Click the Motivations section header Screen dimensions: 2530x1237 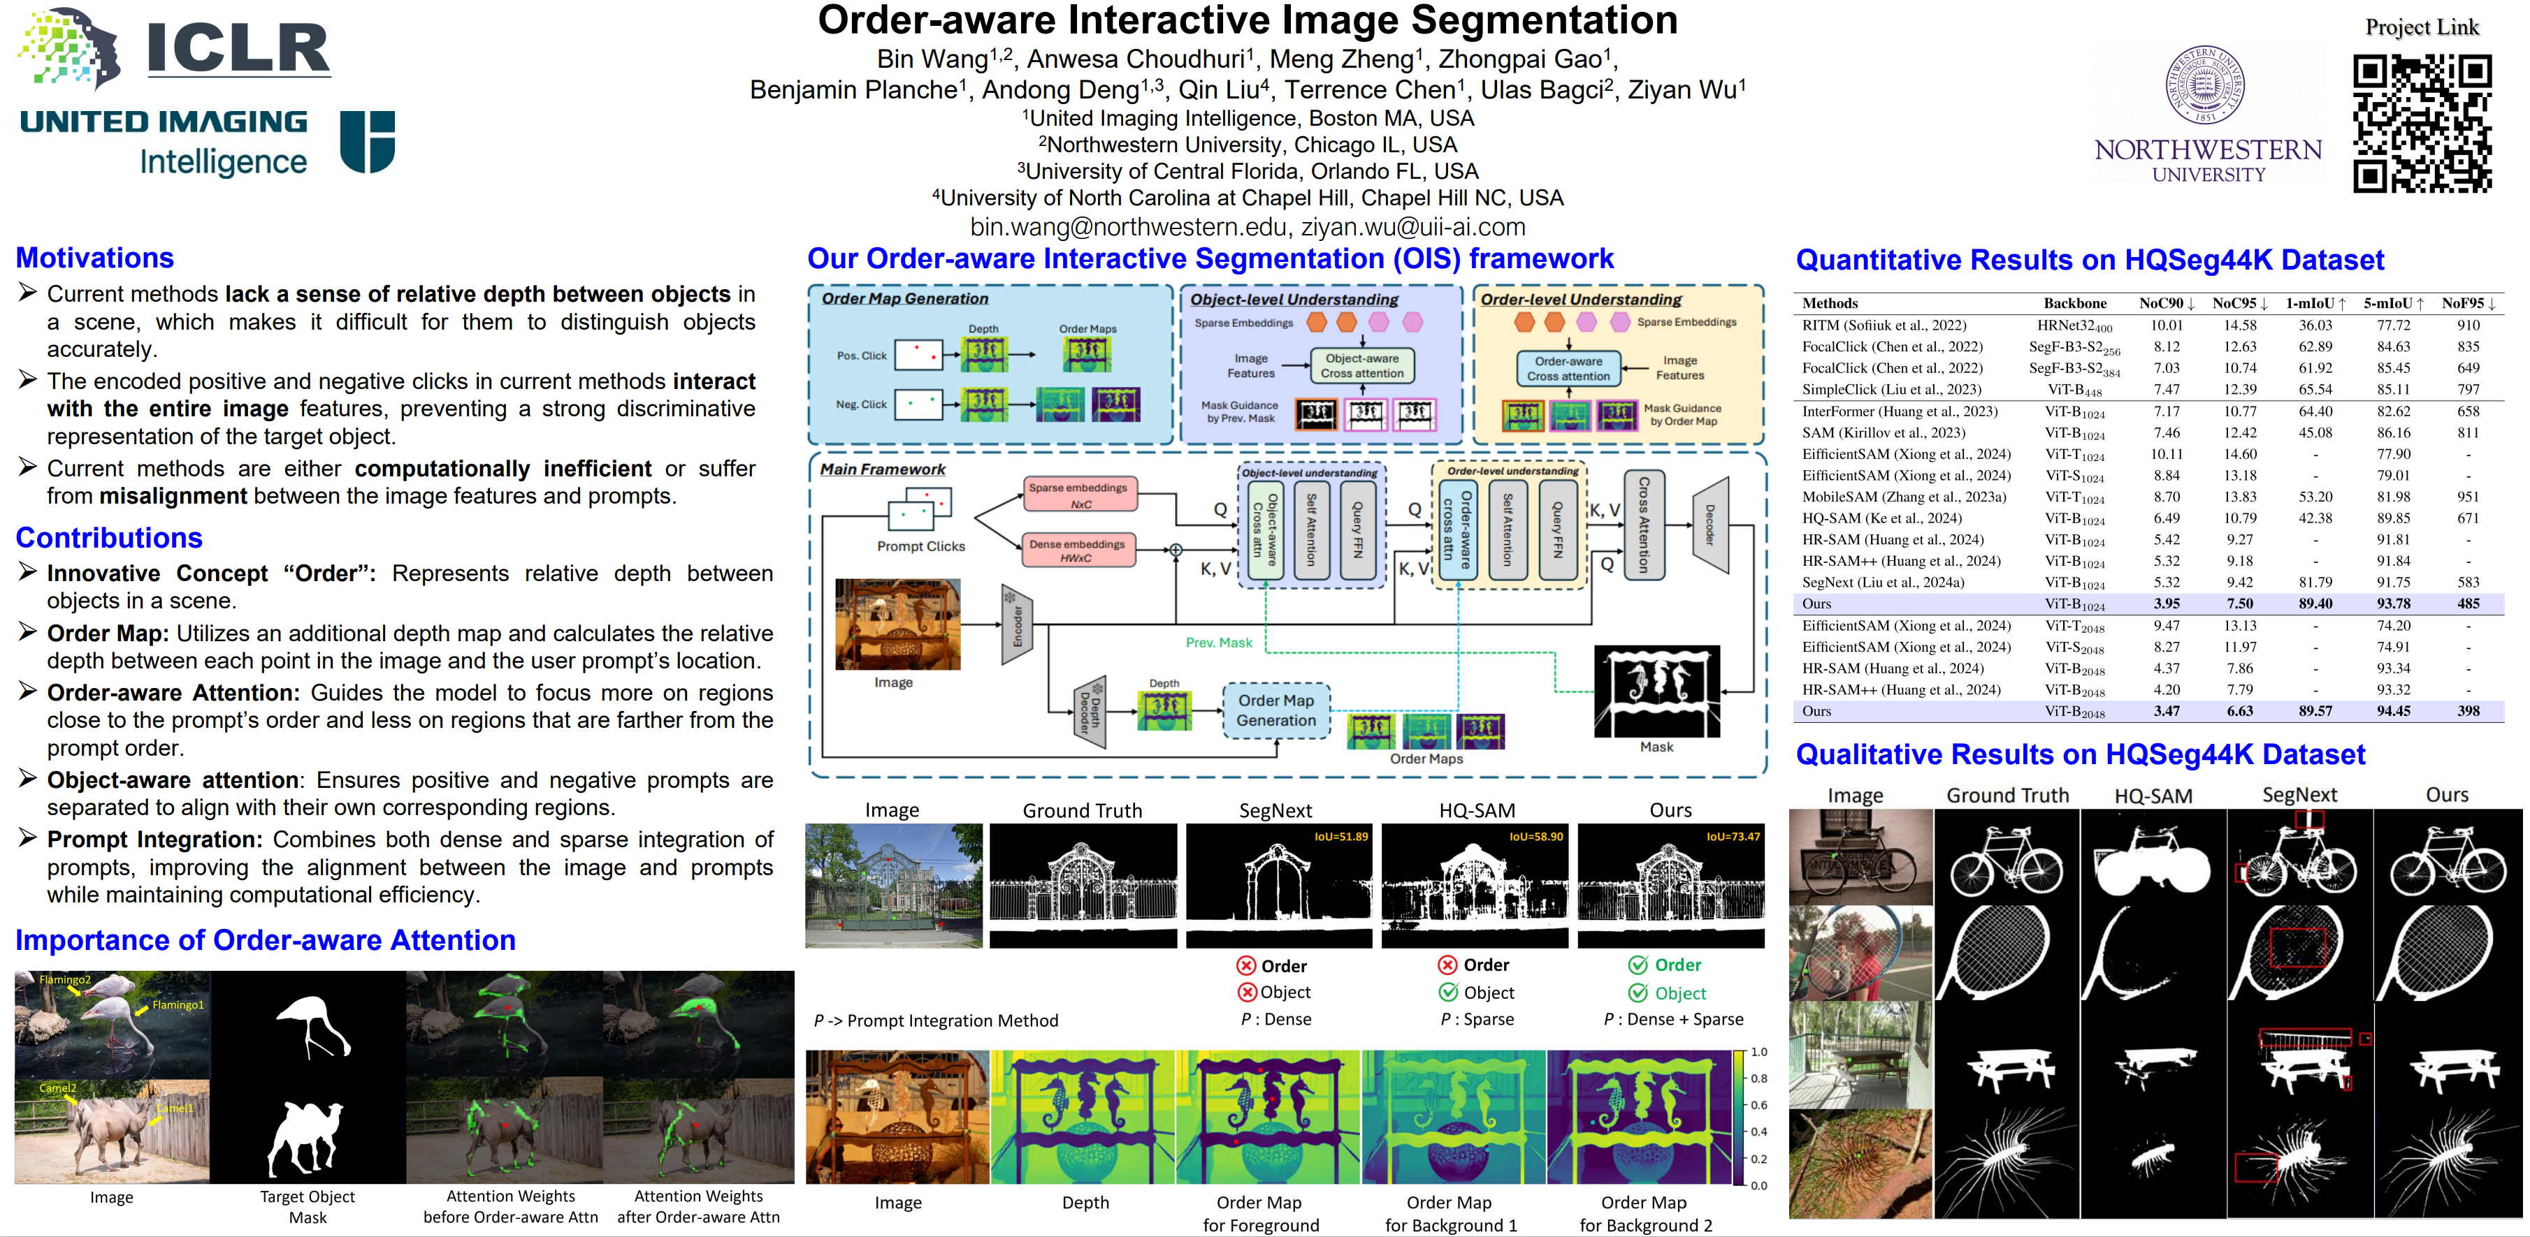95,258
